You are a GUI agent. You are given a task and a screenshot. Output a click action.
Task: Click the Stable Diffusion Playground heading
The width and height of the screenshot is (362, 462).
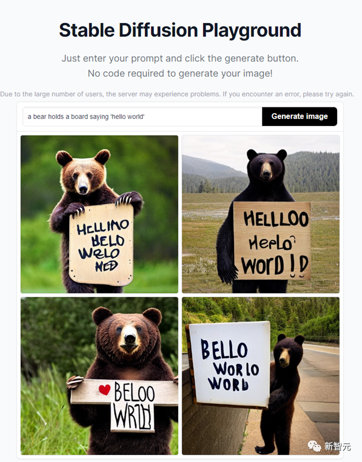pyautogui.click(x=180, y=30)
